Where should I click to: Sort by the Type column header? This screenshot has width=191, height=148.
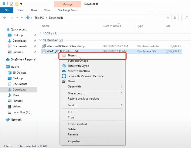[140, 26]
